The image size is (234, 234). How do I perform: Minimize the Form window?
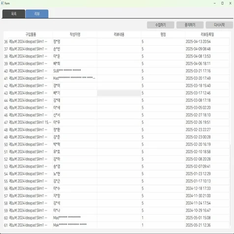tap(215, 3)
